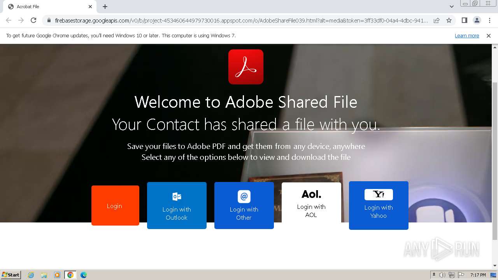Open Action Center flag icon

tap(461, 275)
